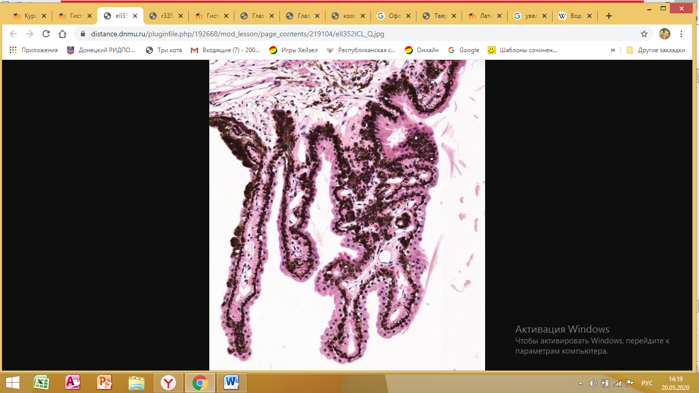This screenshot has width=699, height=393.
Task: Launch PowerPoint from the taskbar
Action: [x=104, y=382]
